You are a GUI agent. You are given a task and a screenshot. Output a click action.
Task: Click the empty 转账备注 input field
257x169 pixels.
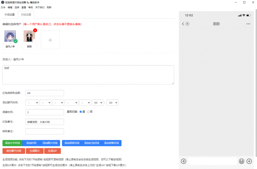[44, 131]
